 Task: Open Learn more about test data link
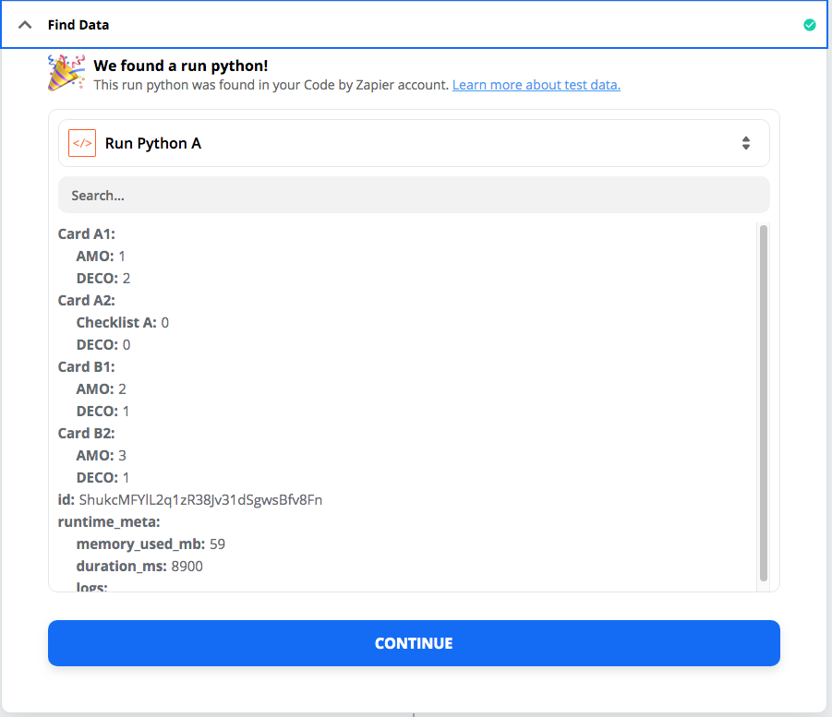tap(536, 85)
